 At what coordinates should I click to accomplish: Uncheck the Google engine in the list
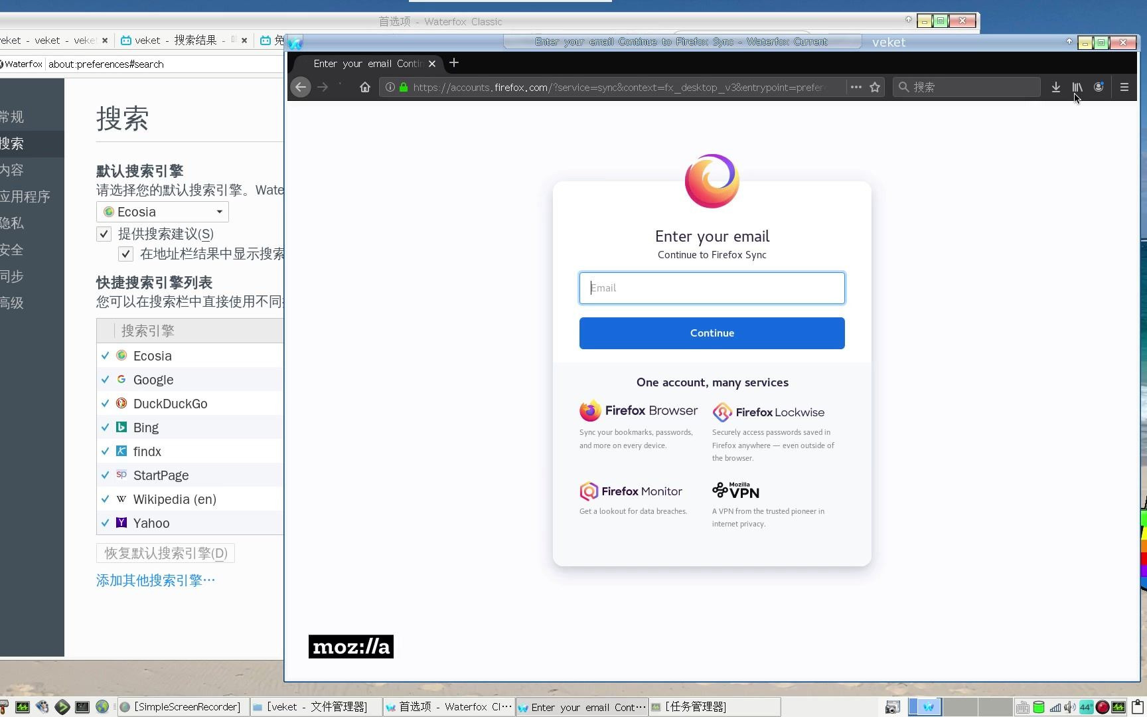pyautogui.click(x=105, y=380)
